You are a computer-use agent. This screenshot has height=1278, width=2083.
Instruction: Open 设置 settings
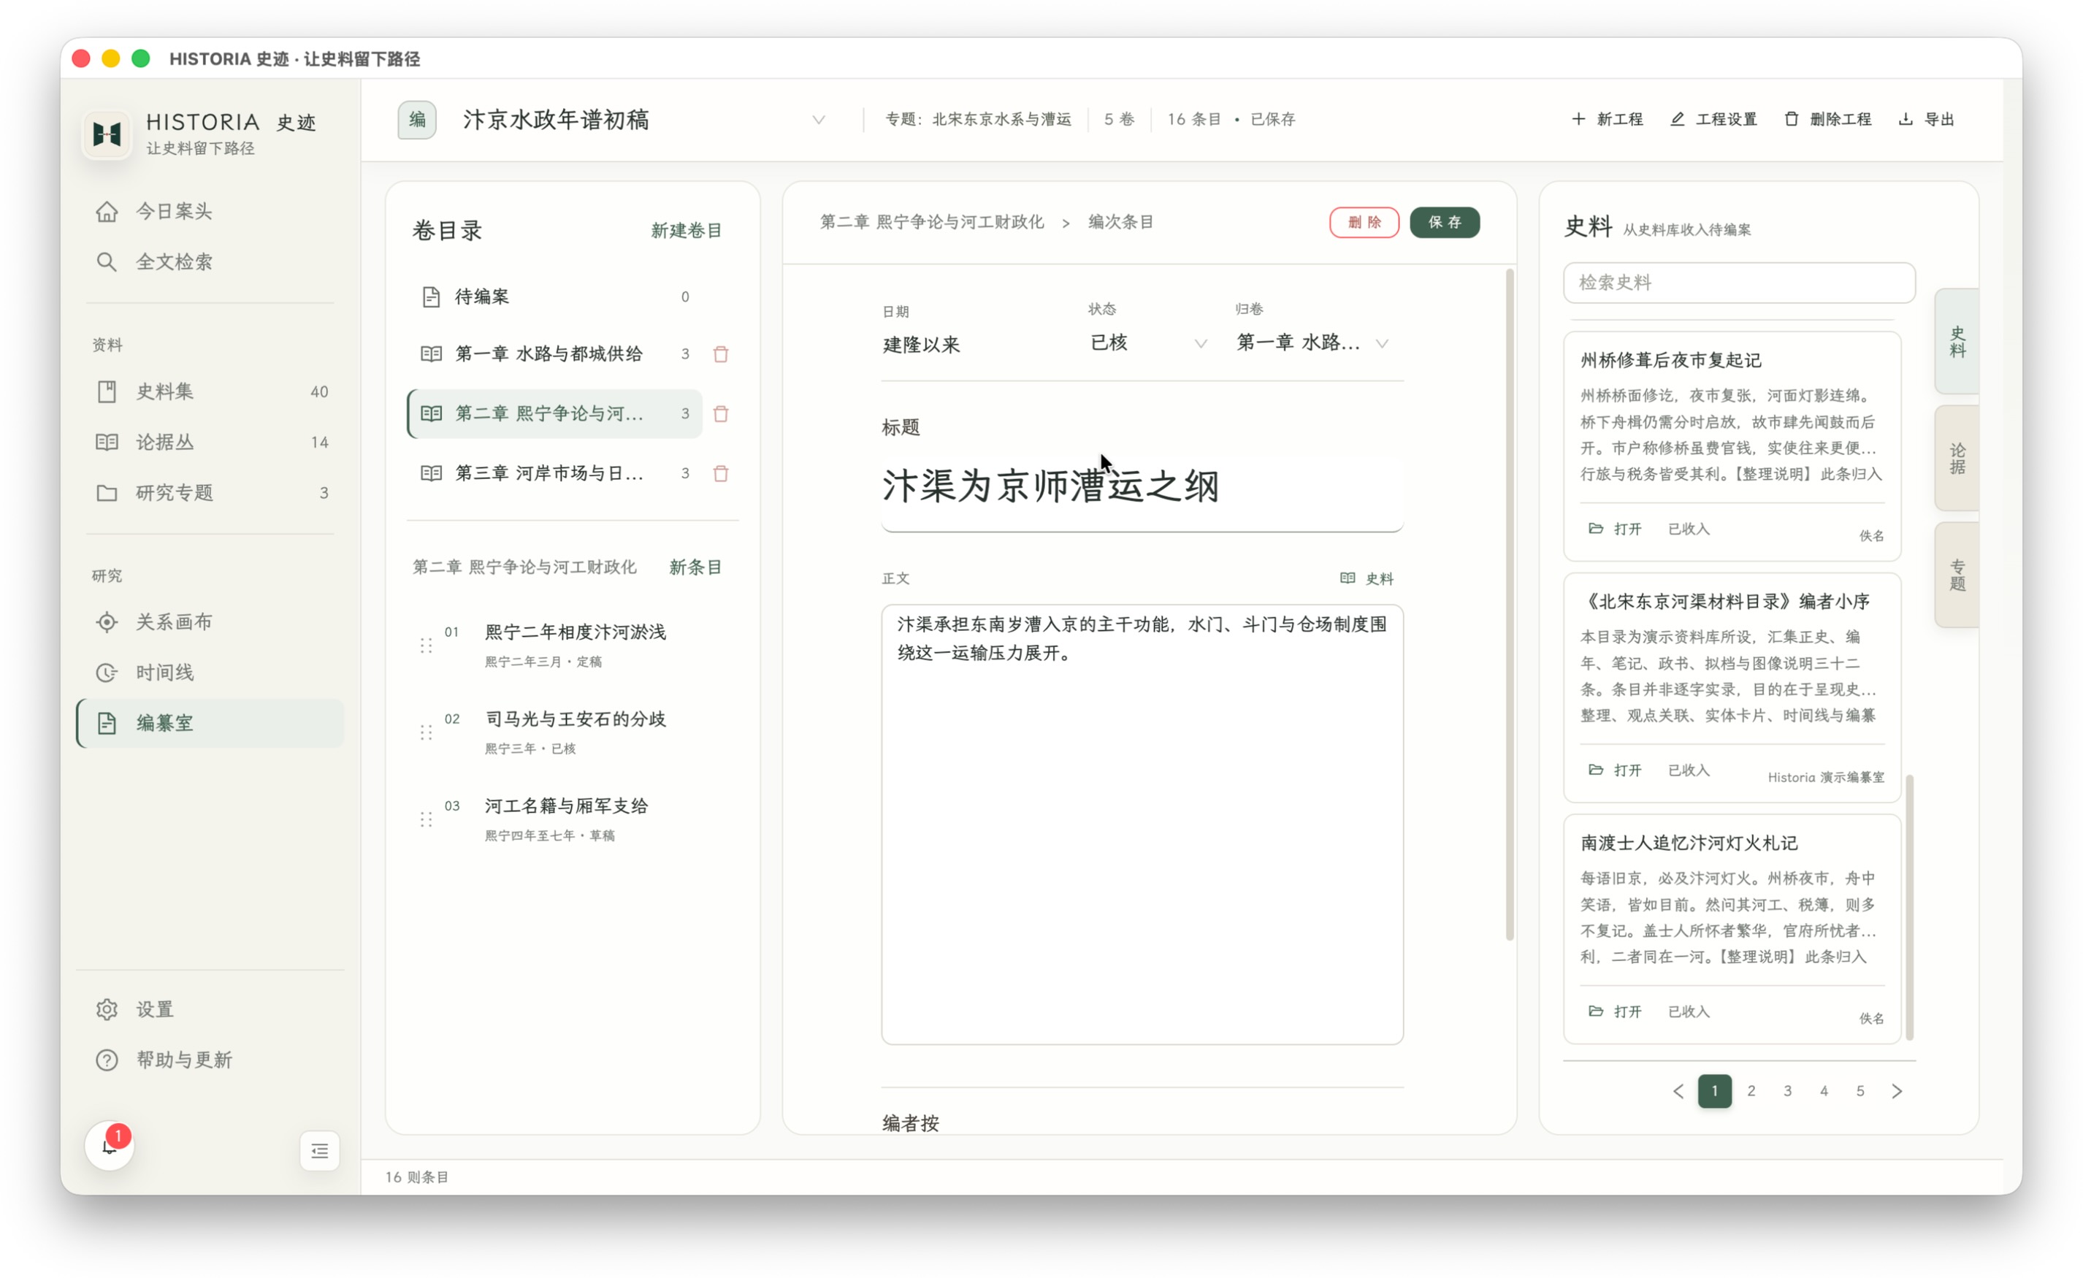[210, 1009]
